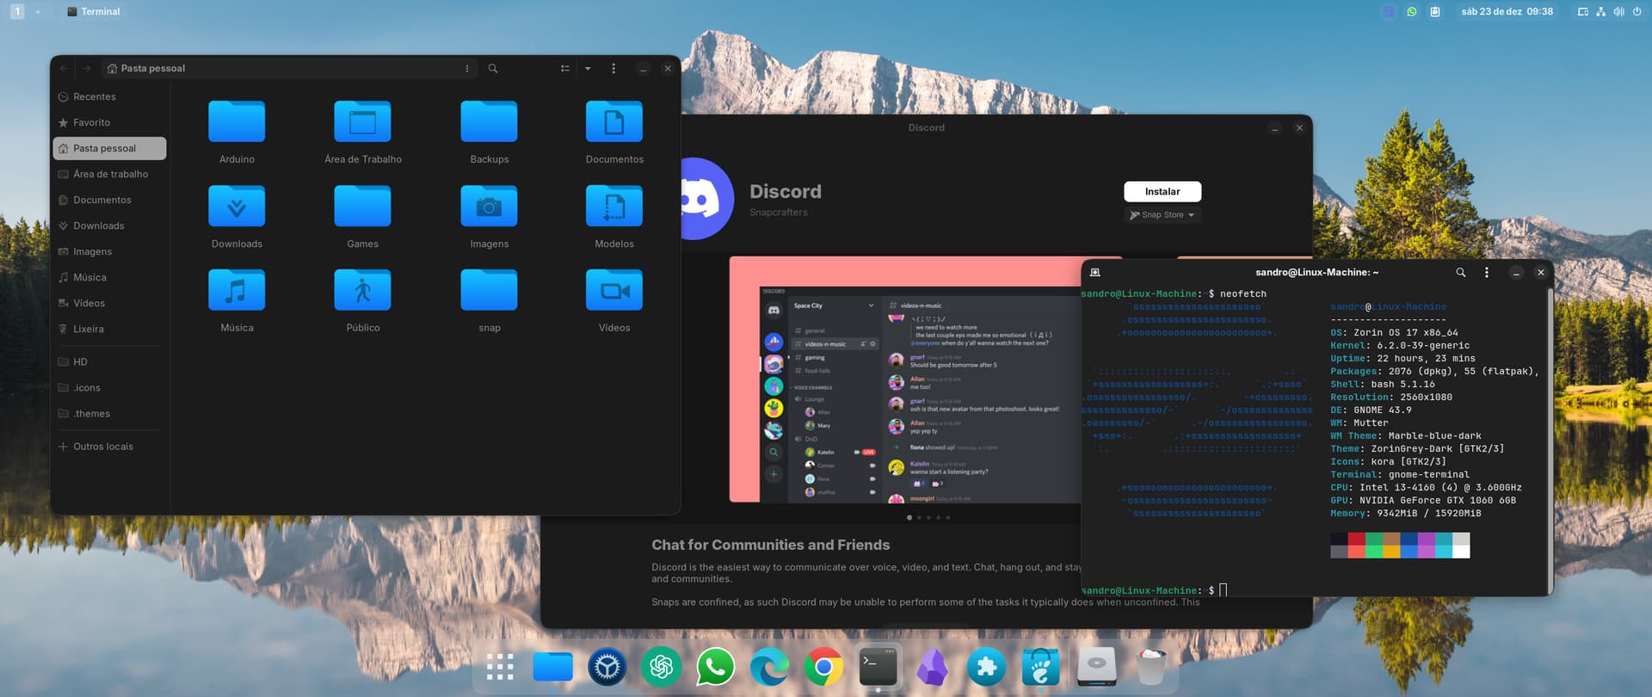Viewport: 1652px width, 697px height.
Task: Open the date and time panel menu
Action: click(x=1507, y=11)
